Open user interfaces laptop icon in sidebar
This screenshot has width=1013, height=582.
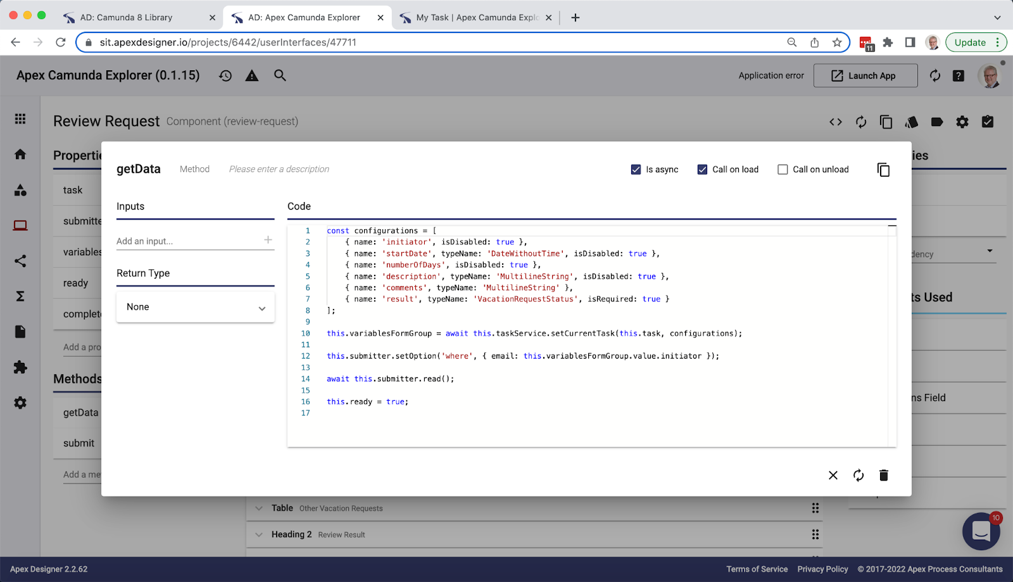pyautogui.click(x=20, y=225)
